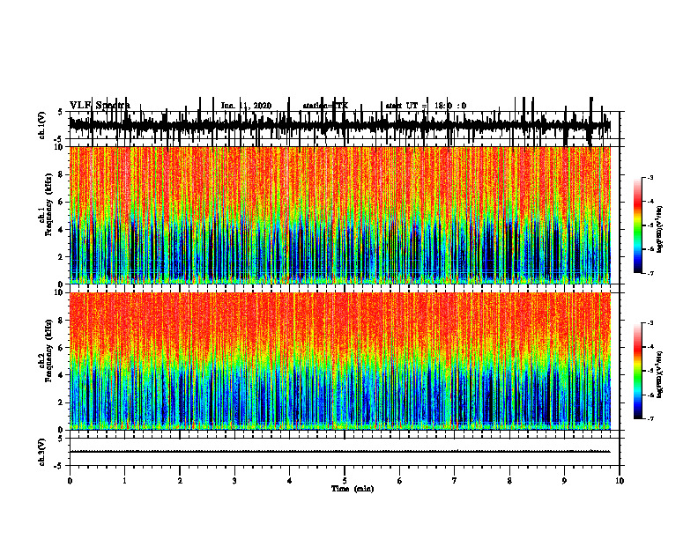Image resolution: width=698 pixels, height=539 pixels.
Task: Click the ch.1 spectrogram '2' kHz tick label
Action: (x=62, y=257)
